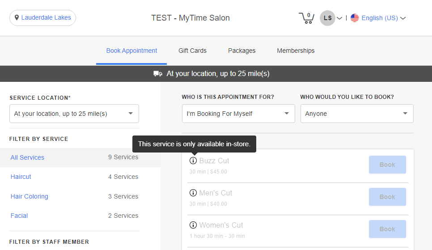The width and height of the screenshot is (432, 250).
Task: Filter by Haircut services
Action: [21, 177]
